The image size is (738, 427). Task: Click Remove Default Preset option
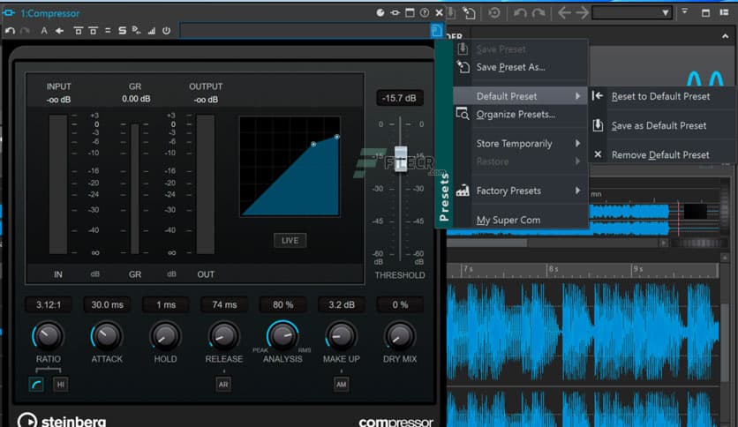(x=661, y=154)
